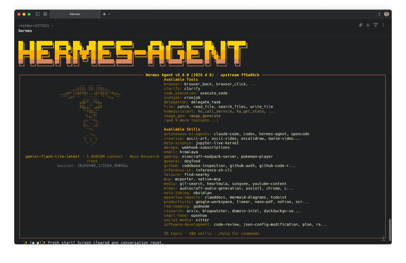Click the share icon beside the avatar
Image resolution: width=406 pixels, height=263 pixels.
(x=379, y=14)
